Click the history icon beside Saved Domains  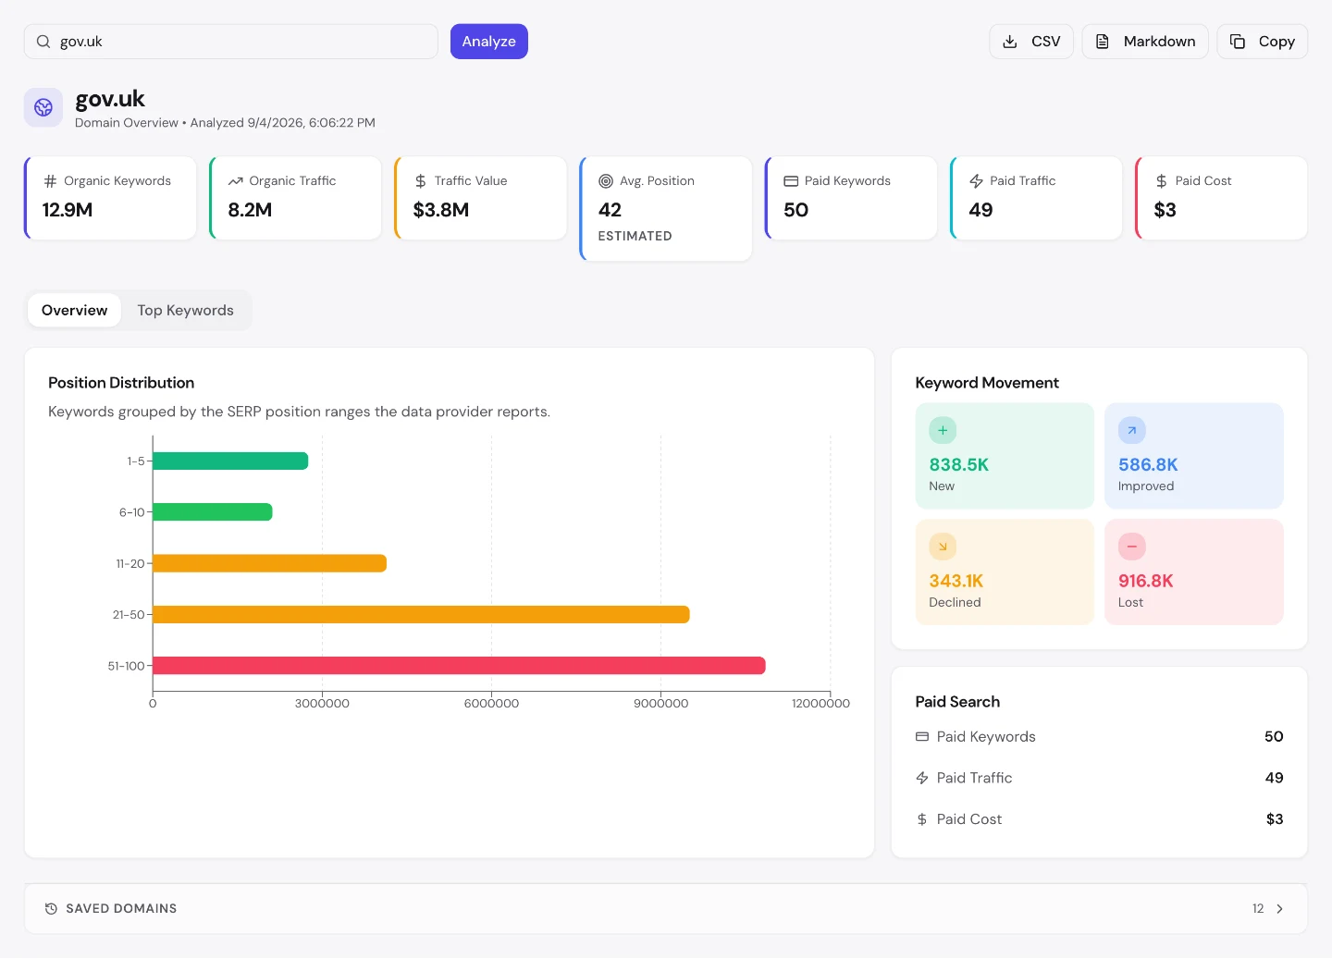[51, 909]
